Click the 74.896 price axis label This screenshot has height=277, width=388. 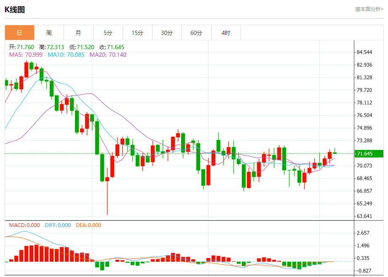click(364, 128)
